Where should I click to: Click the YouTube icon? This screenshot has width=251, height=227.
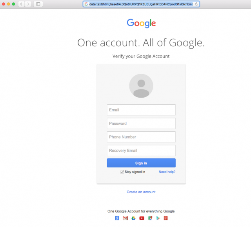coord(142,218)
